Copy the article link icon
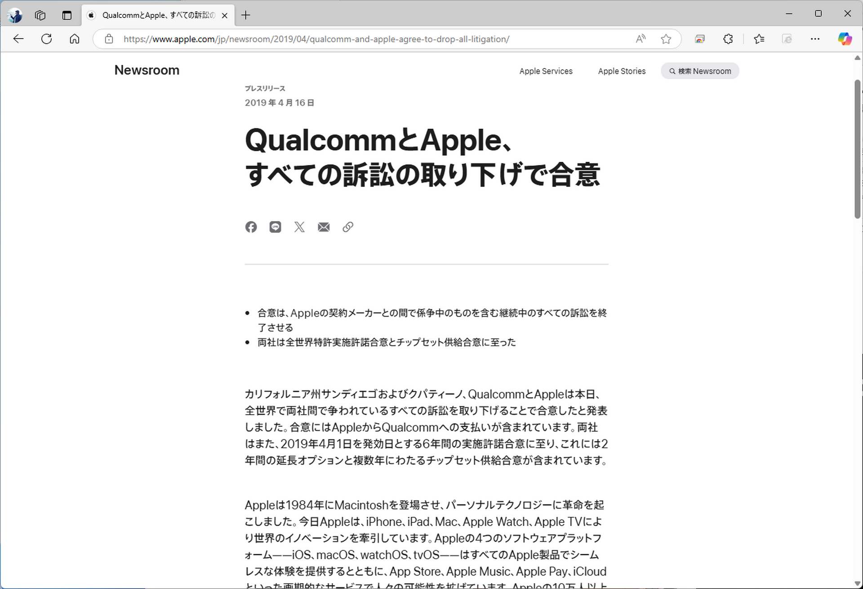This screenshot has width=863, height=589. (x=348, y=227)
